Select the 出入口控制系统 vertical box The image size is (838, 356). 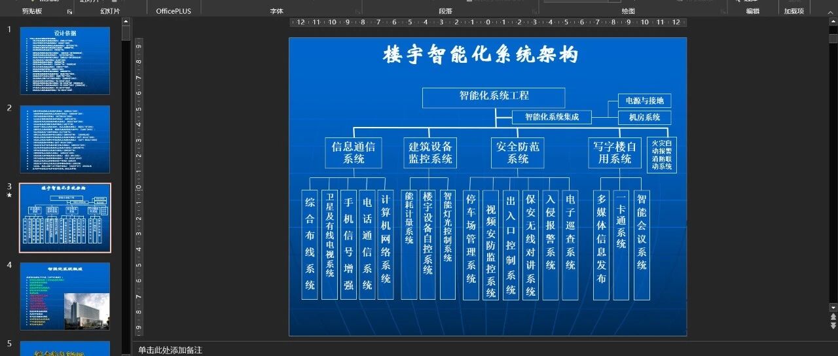[x=511, y=245]
